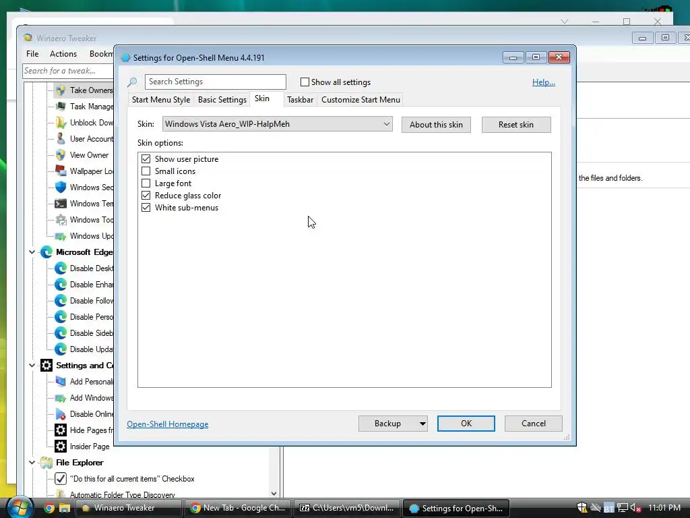Click the View Owner shield icon

61,155
